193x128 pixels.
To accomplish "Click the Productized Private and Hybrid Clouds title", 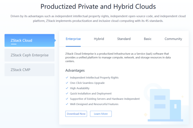I will point(98,6).
